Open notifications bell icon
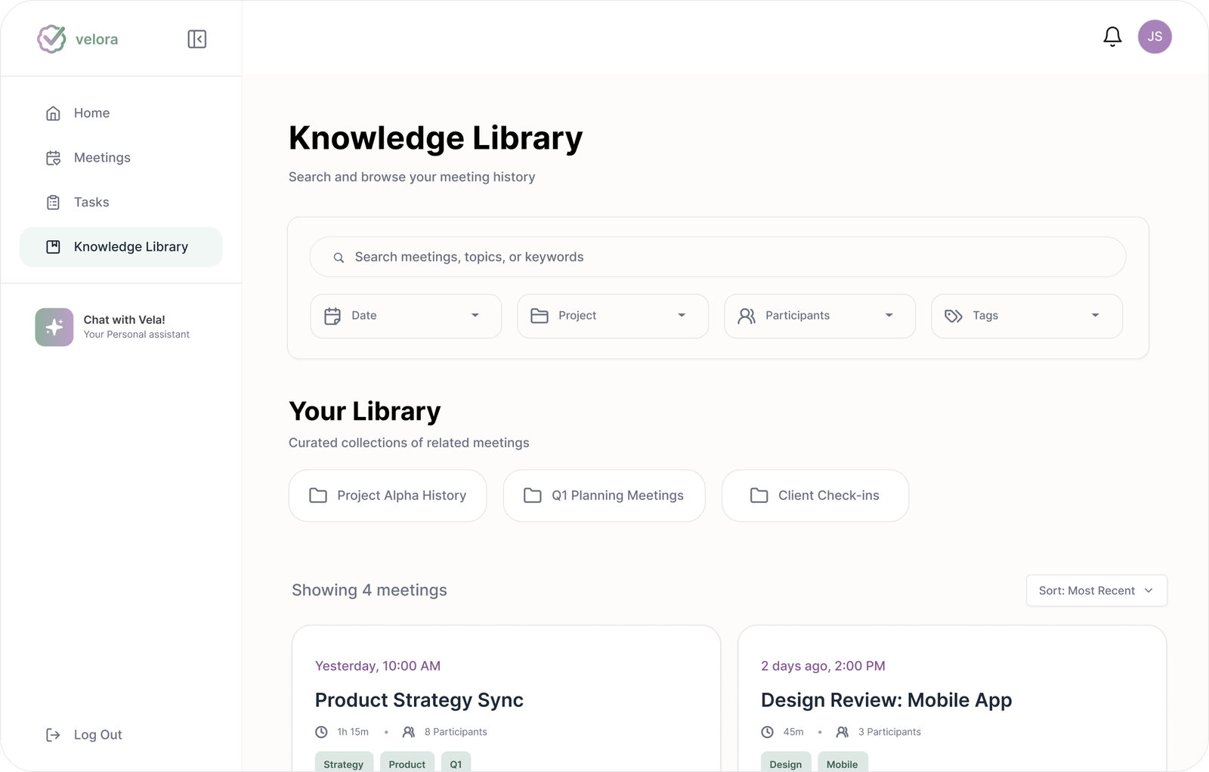 pos(1112,36)
